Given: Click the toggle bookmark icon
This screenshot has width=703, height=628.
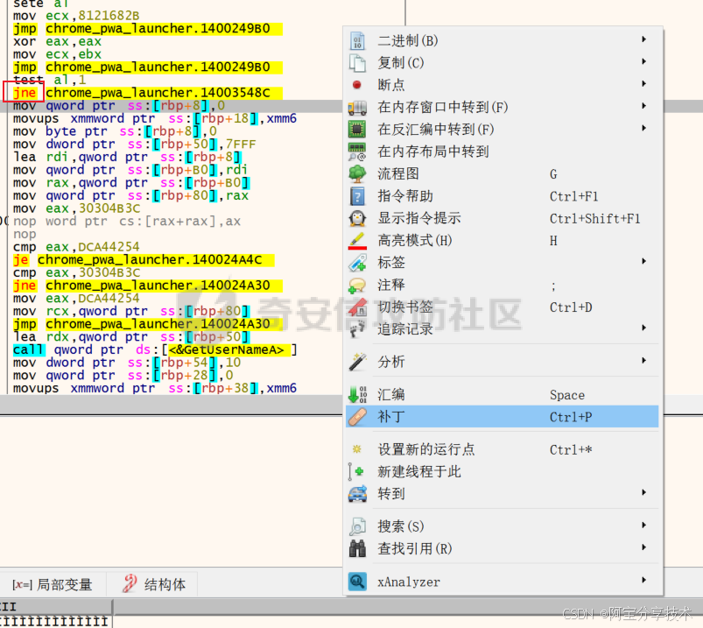Looking at the screenshot, I should point(357,307).
